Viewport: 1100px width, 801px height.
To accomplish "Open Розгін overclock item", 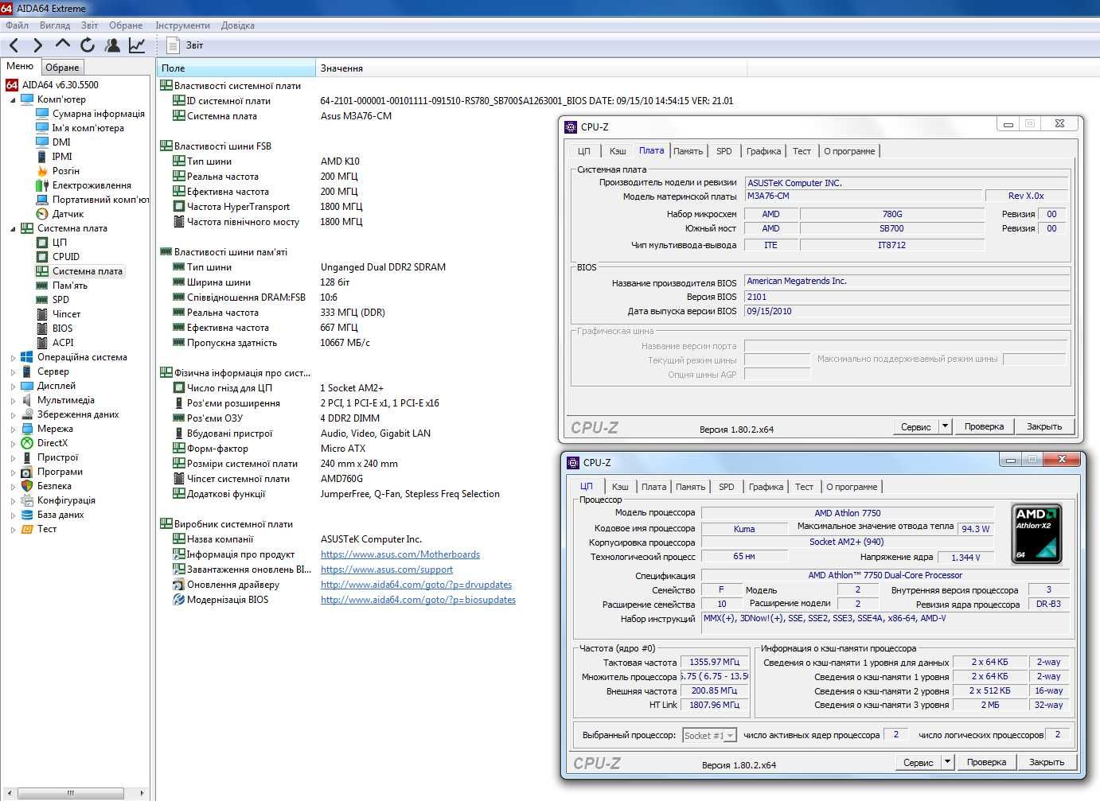I will tap(65, 170).
